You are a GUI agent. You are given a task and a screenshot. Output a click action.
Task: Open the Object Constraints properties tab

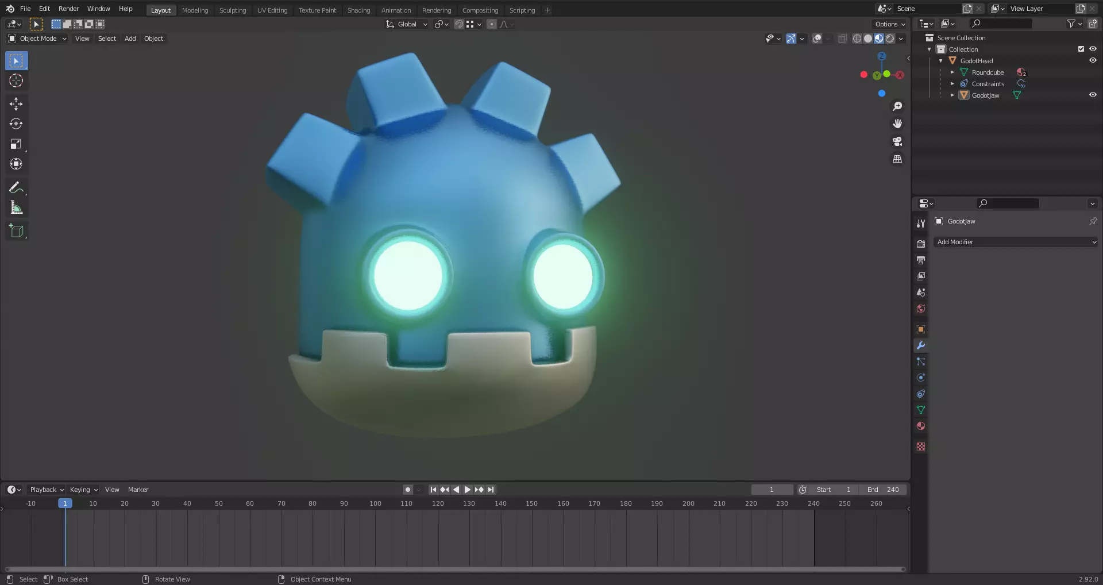click(x=921, y=394)
